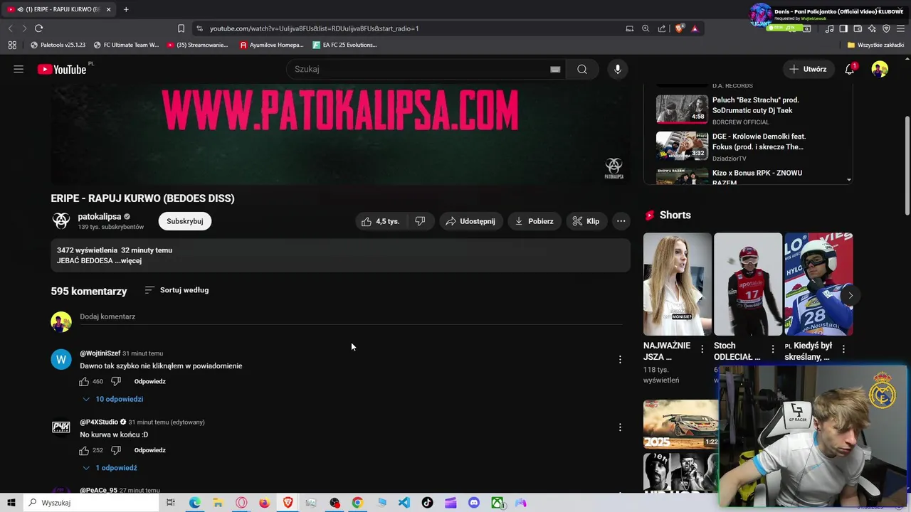This screenshot has height=512, width=911.
Task: Open the Stoch ODLECIAŁ Shorts thumbnail
Action: click(747, 284)
